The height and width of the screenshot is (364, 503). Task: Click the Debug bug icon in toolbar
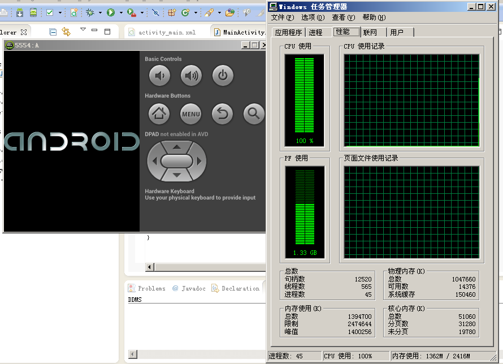coord(90,12)
